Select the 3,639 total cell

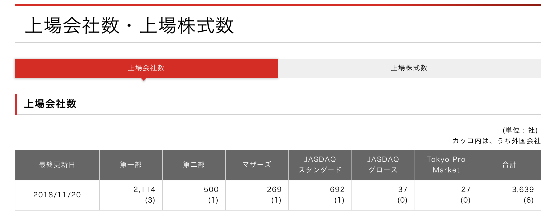point(509,195)
